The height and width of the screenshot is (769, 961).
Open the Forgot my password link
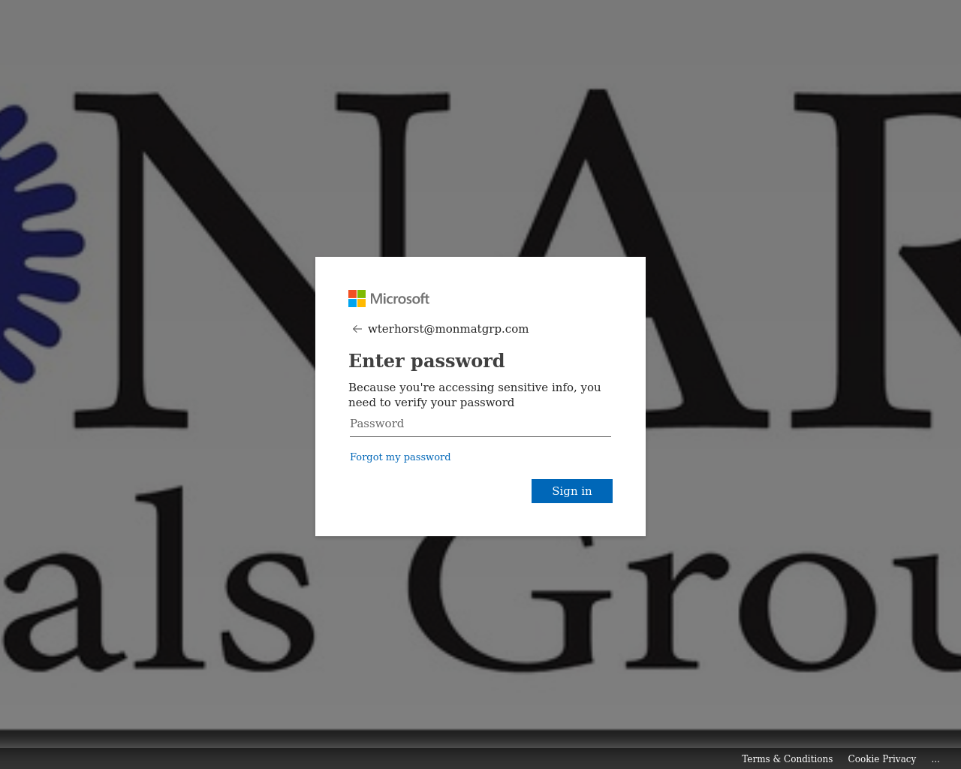[400, 457]
